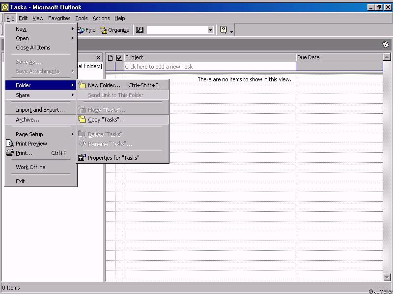Screen dimensions: 393x294
Task: Open Properties for "Tasks"
Action: click(113, 158)
